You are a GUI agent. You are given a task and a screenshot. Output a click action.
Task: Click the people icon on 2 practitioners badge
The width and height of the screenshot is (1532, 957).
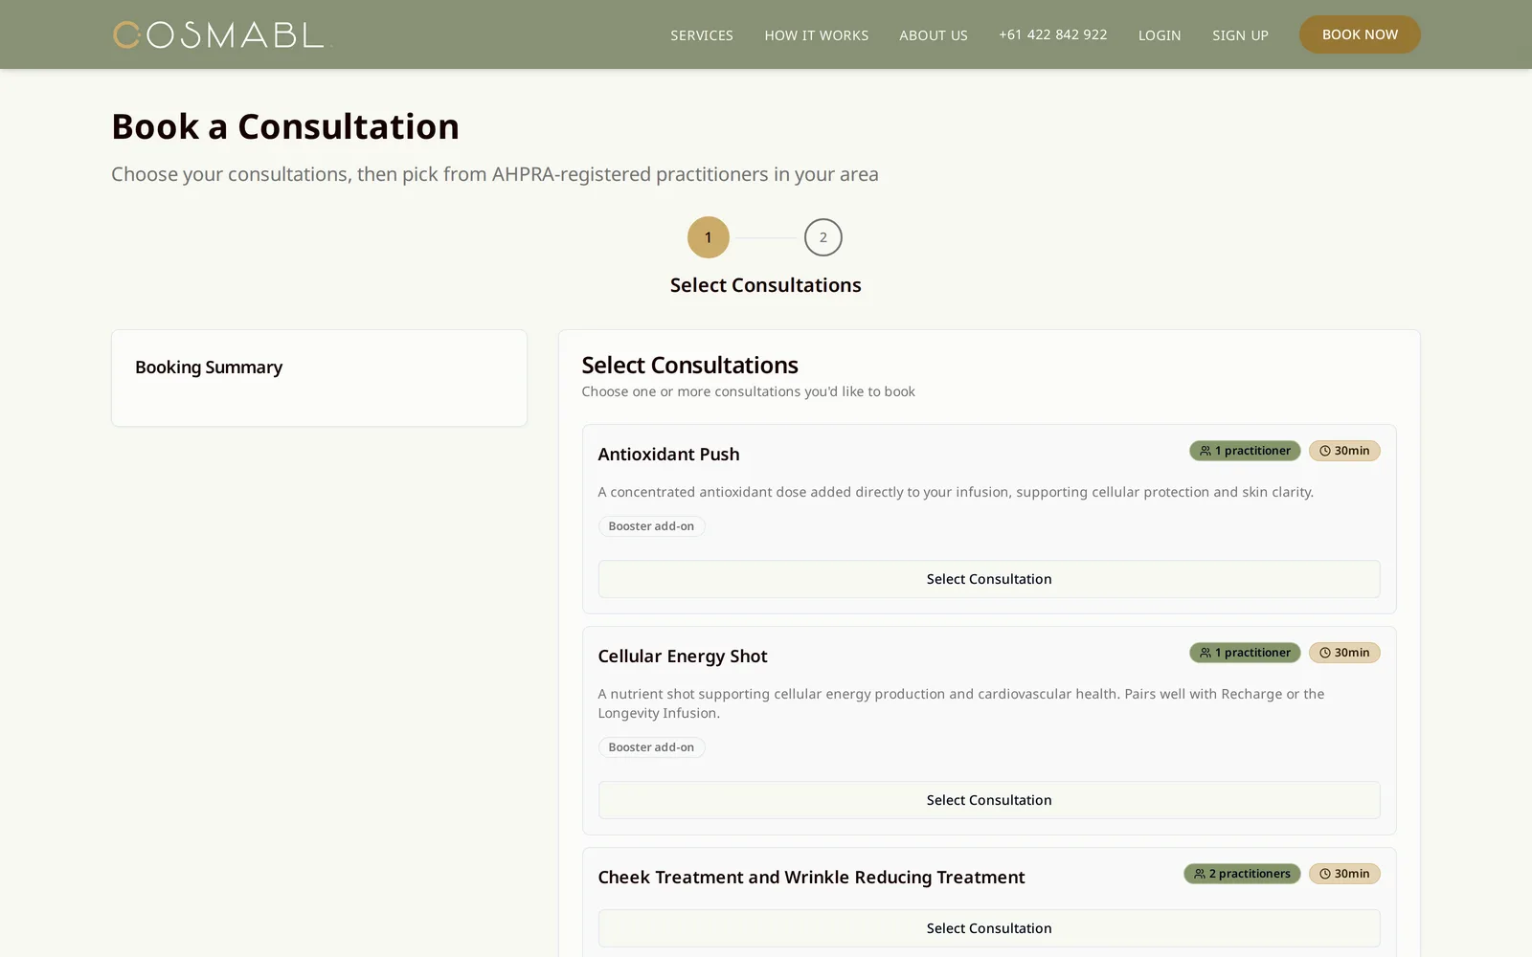click(x=1200, y=874)
